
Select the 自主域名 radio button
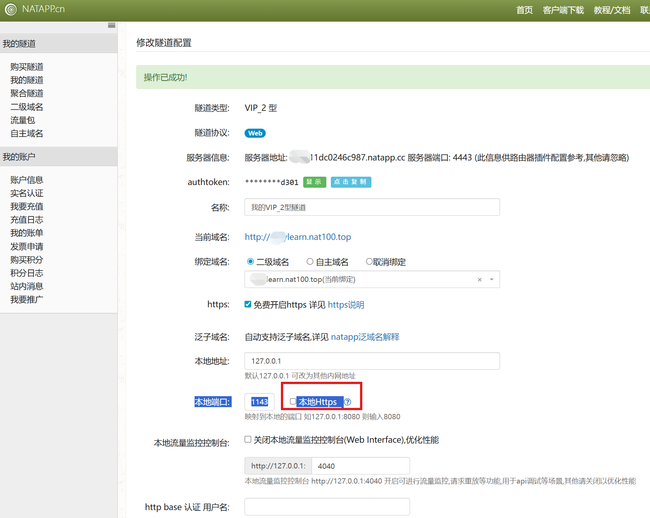tap(310, 261)
